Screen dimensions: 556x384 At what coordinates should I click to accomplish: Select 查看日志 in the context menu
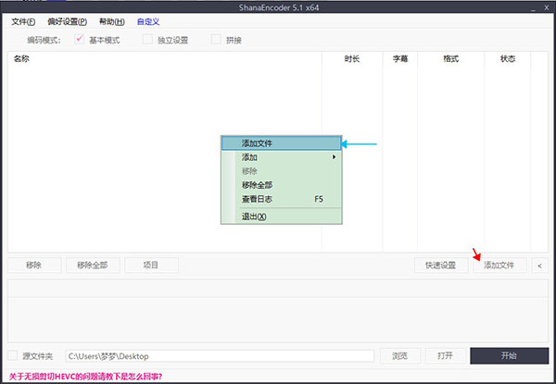point(281,199)
